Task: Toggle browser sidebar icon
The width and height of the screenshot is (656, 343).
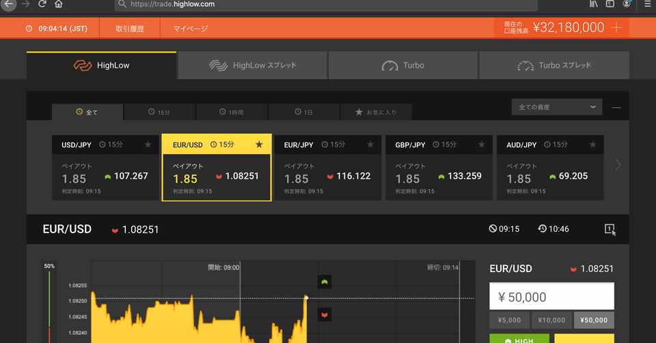Action: coord(610,4)
